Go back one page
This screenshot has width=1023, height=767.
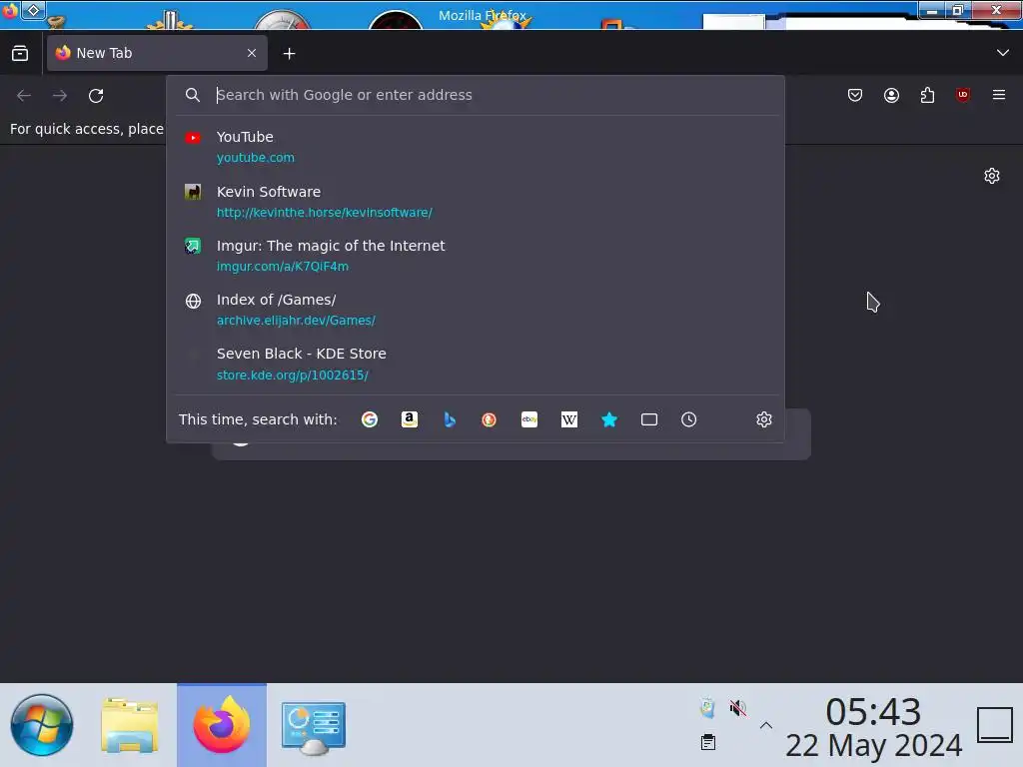pos(24,95)
